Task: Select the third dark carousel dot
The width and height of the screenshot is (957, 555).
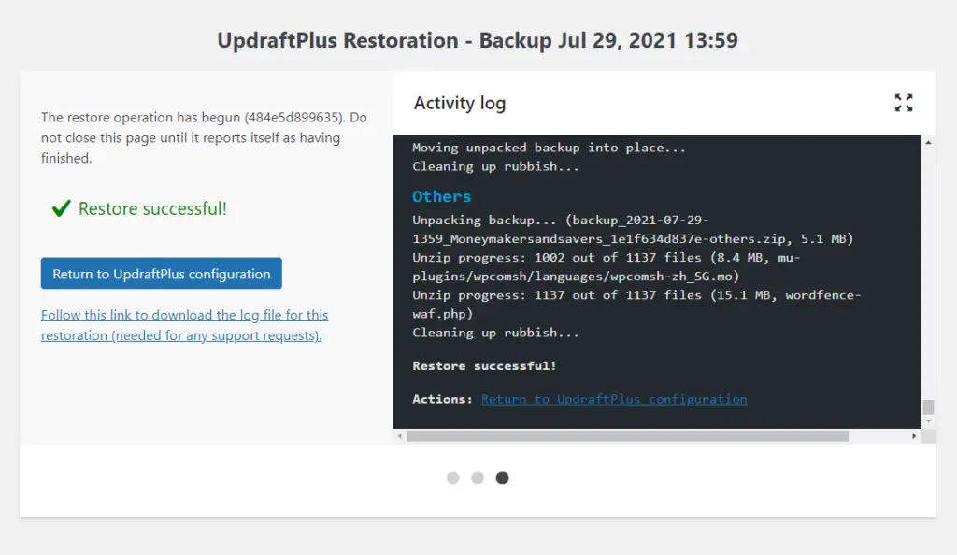Action: pos(502,477)
